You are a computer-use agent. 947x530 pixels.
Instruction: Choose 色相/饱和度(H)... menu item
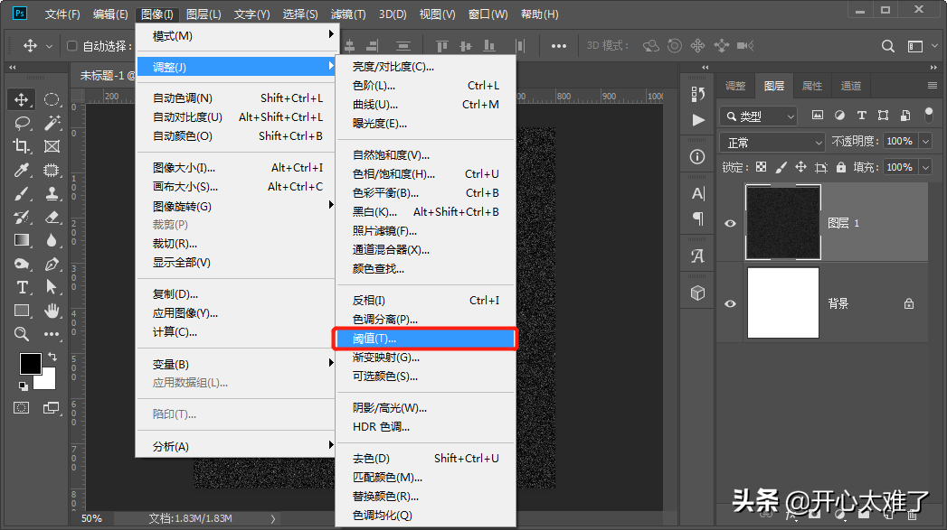425,173
